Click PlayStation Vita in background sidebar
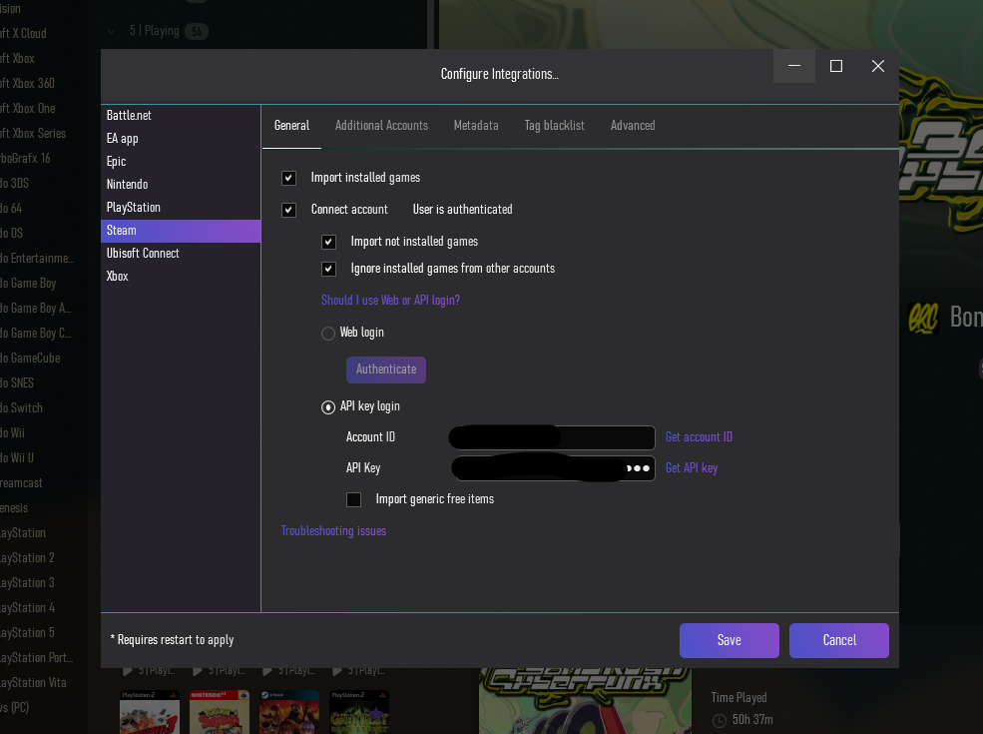The image size is (983, 734). point(33,683)
